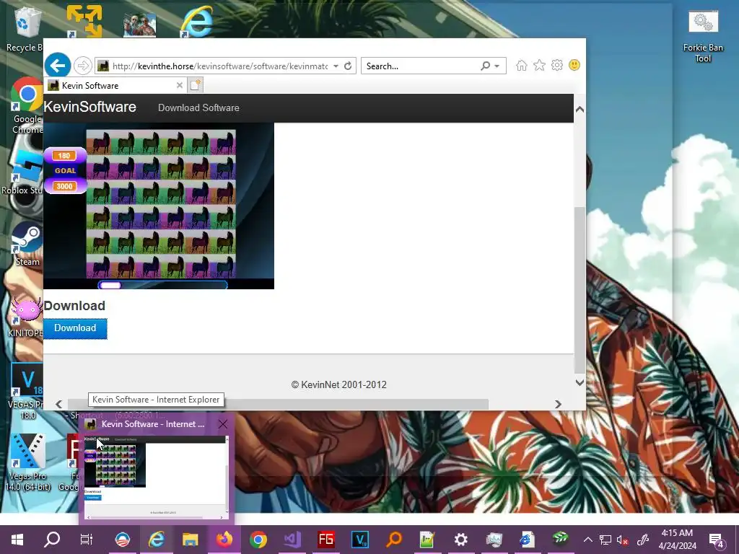Click the network tray icon
Image resolution: width=739 pixels, height=554 pixels.
[605, 540]
